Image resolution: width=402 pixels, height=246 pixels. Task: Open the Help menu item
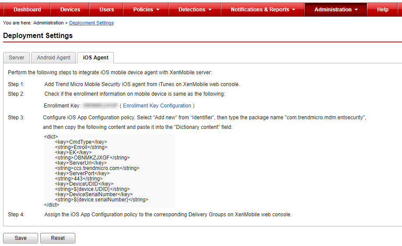[382, 10]
